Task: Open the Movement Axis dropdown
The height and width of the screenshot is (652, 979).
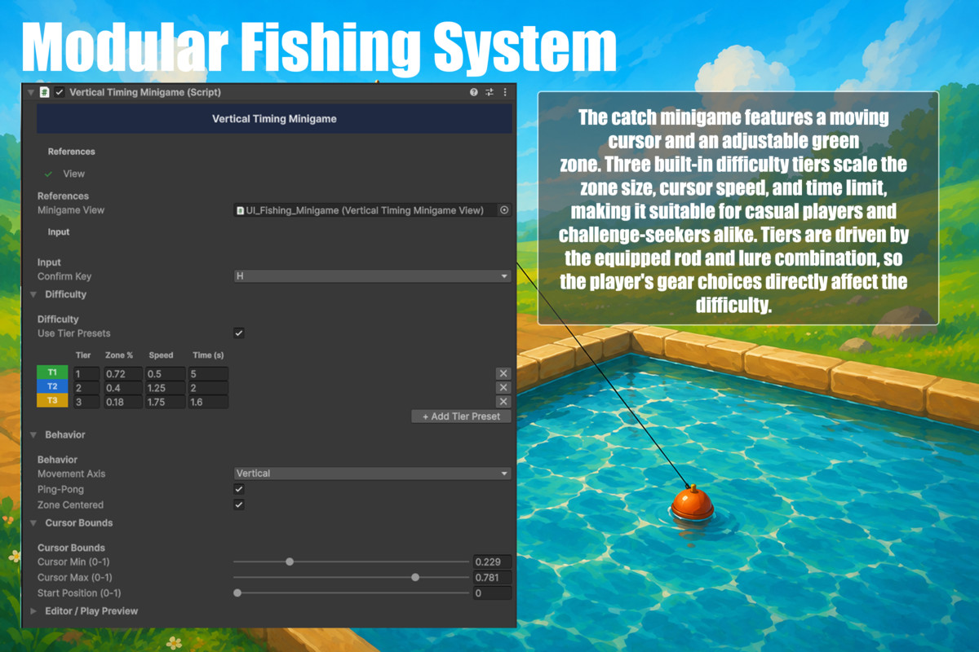Action: tap(372, 474)
